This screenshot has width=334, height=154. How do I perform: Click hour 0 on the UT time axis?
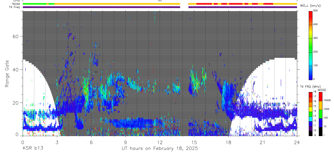(x=23, y=142)
